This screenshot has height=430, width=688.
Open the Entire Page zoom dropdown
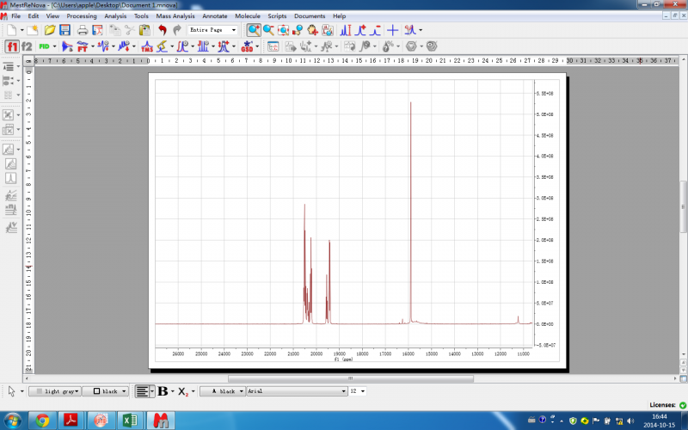click(x=234, y=30)
